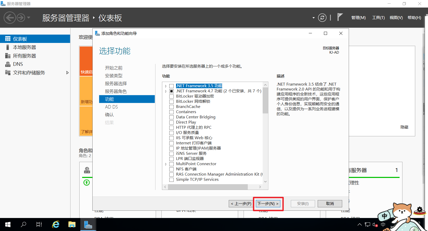This screenshot has width=428, height=231.
Task: Select 仪表板 in the left sidebar
Action: coord(35,39)
